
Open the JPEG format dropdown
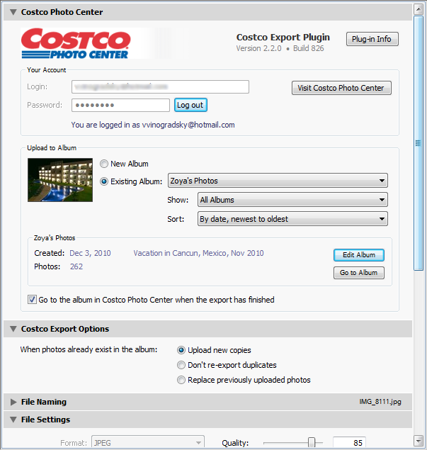pyautogui.click(x=148, y=442)
